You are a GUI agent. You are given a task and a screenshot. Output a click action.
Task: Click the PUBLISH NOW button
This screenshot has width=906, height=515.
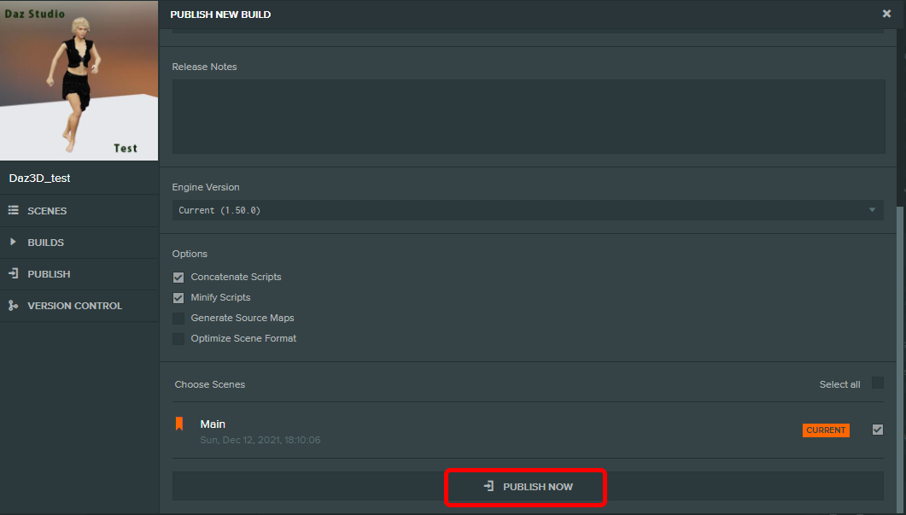pos(528,486)
